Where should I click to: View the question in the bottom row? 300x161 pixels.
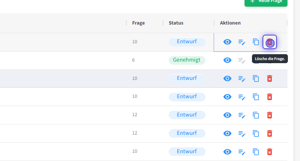(x=227, y=152)
